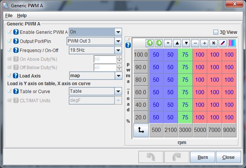Screen dimensions: 246x168
Task: Click the minus table tool
Action: pyautogui.click(x=195, y=43)
